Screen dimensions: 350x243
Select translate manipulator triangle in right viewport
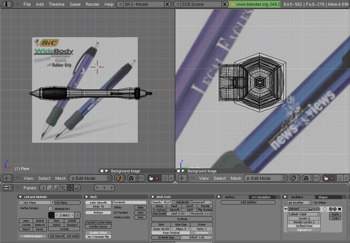point(333,178)
